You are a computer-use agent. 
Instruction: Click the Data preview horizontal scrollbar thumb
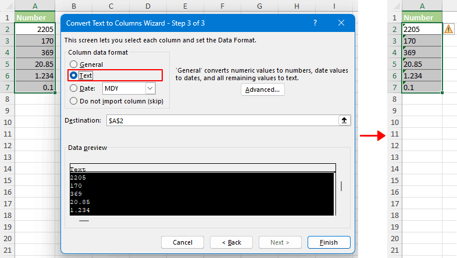tap(84, 220)
